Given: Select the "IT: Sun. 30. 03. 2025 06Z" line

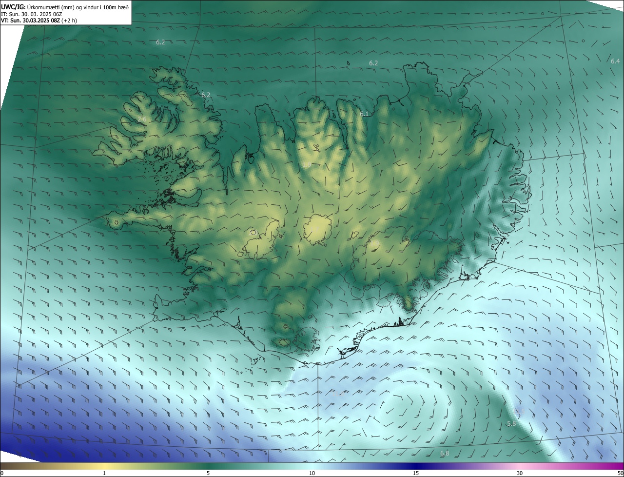Looking at the screenshot, I should tap(32, 14).
